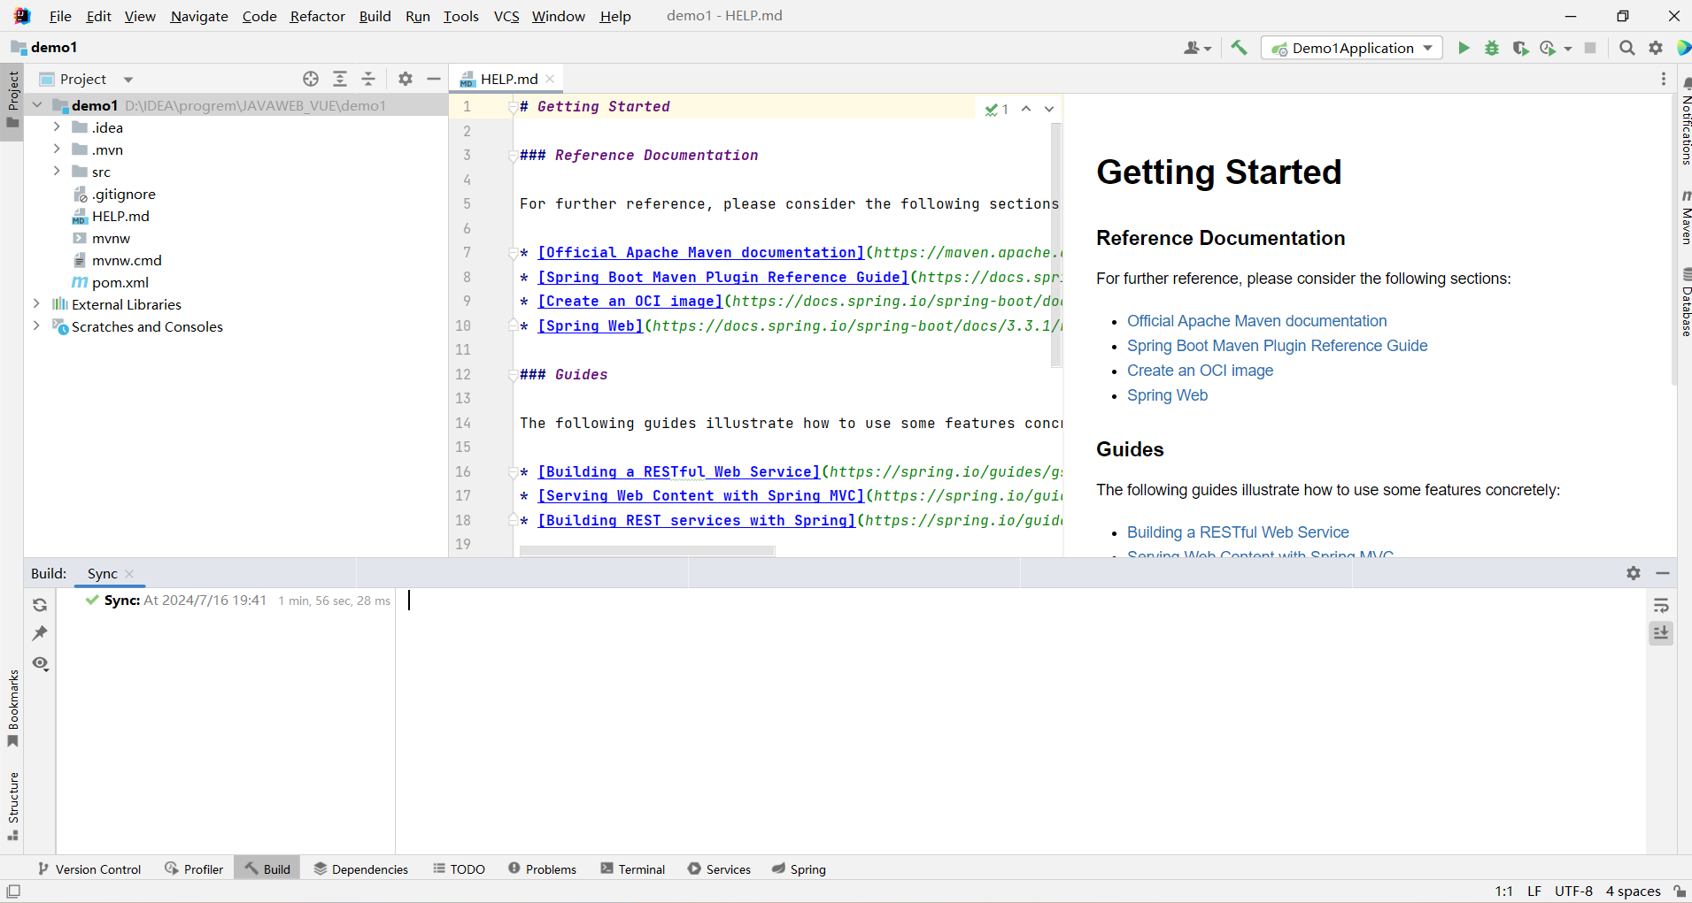
Task: Open Search Everywhere magnifier icon
Action: [1627, 48]
